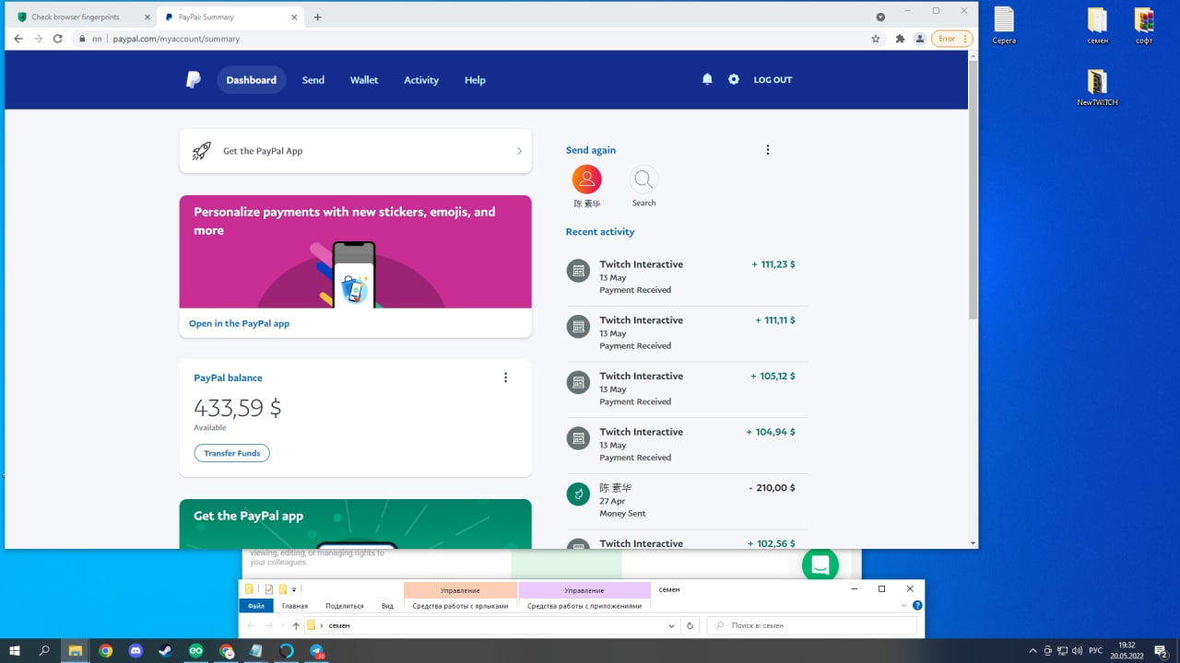
Task: Click Open in the PayPal app link
Action: 239,324
